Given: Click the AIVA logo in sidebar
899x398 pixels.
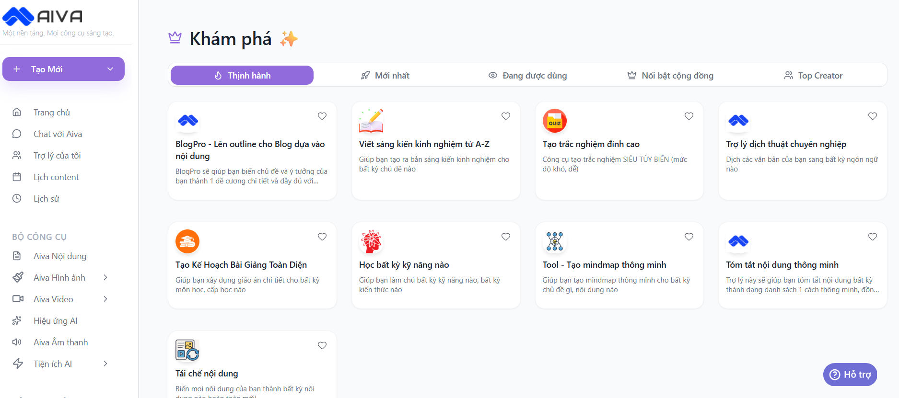Looking at the screenshot, I should (42, 17).
